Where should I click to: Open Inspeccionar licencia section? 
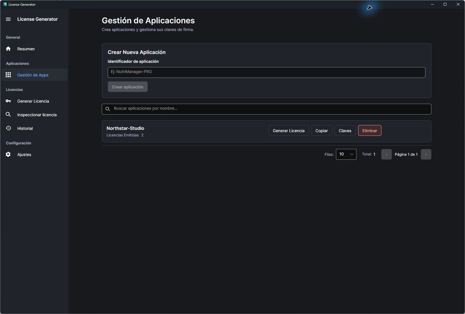coord(34,115)
